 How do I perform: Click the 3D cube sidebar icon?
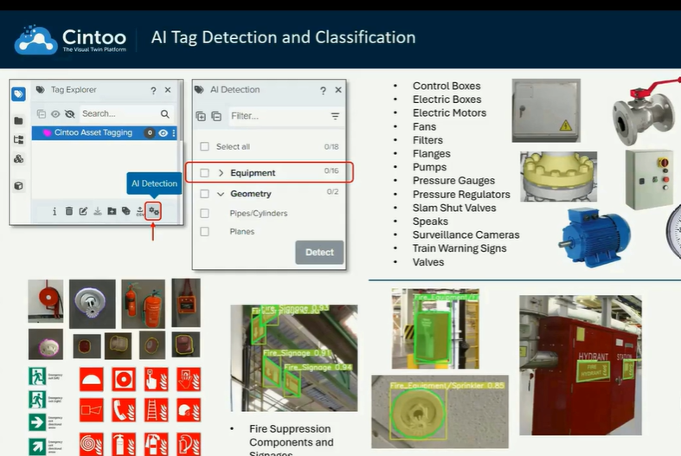click(x=18, y=186)
